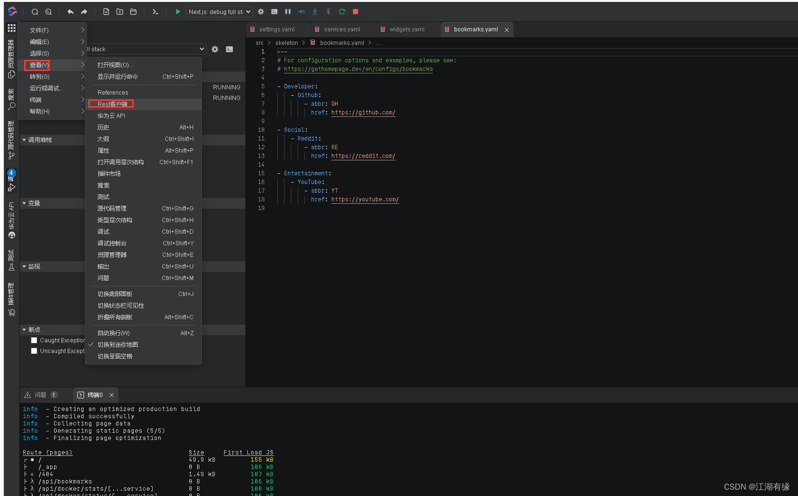Click the search magnifier icon in toolbar
The image size is (798, 496).
pos(35,12)
